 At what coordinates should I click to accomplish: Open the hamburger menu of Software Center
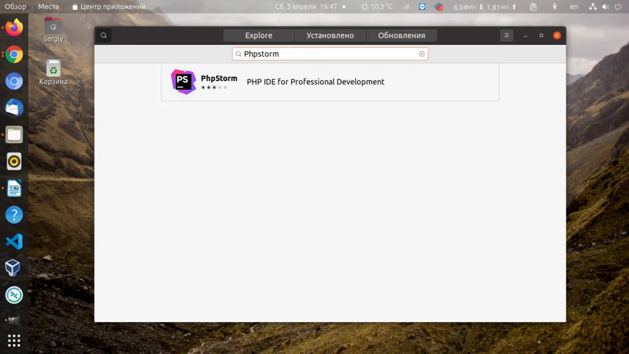(506, 35)
